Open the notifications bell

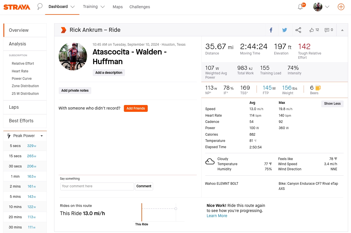coord(300,7)
